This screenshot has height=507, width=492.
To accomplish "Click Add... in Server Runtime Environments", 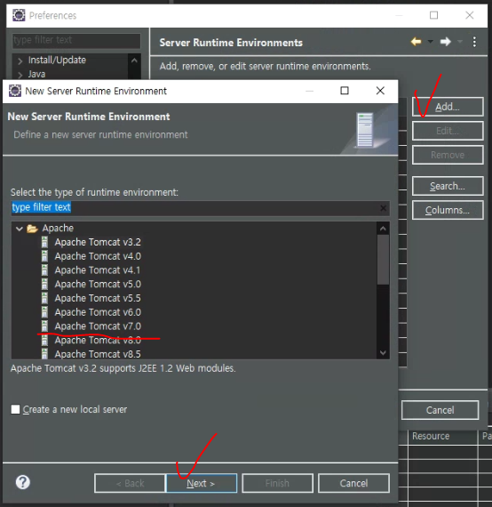I will tap(448, 107).
